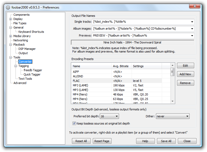Click the foobar2000 title bar icon
207x152 pixels.
[x=8, y=7]
